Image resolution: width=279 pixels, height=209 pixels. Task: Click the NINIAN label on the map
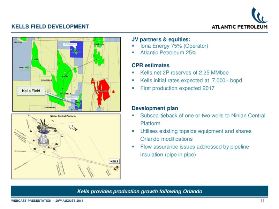point(65,76)
